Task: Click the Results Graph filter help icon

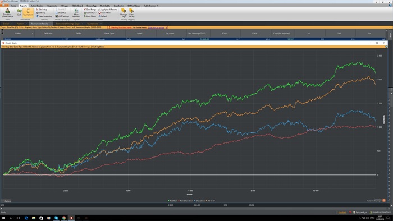Action: click(x=386, y=47)
